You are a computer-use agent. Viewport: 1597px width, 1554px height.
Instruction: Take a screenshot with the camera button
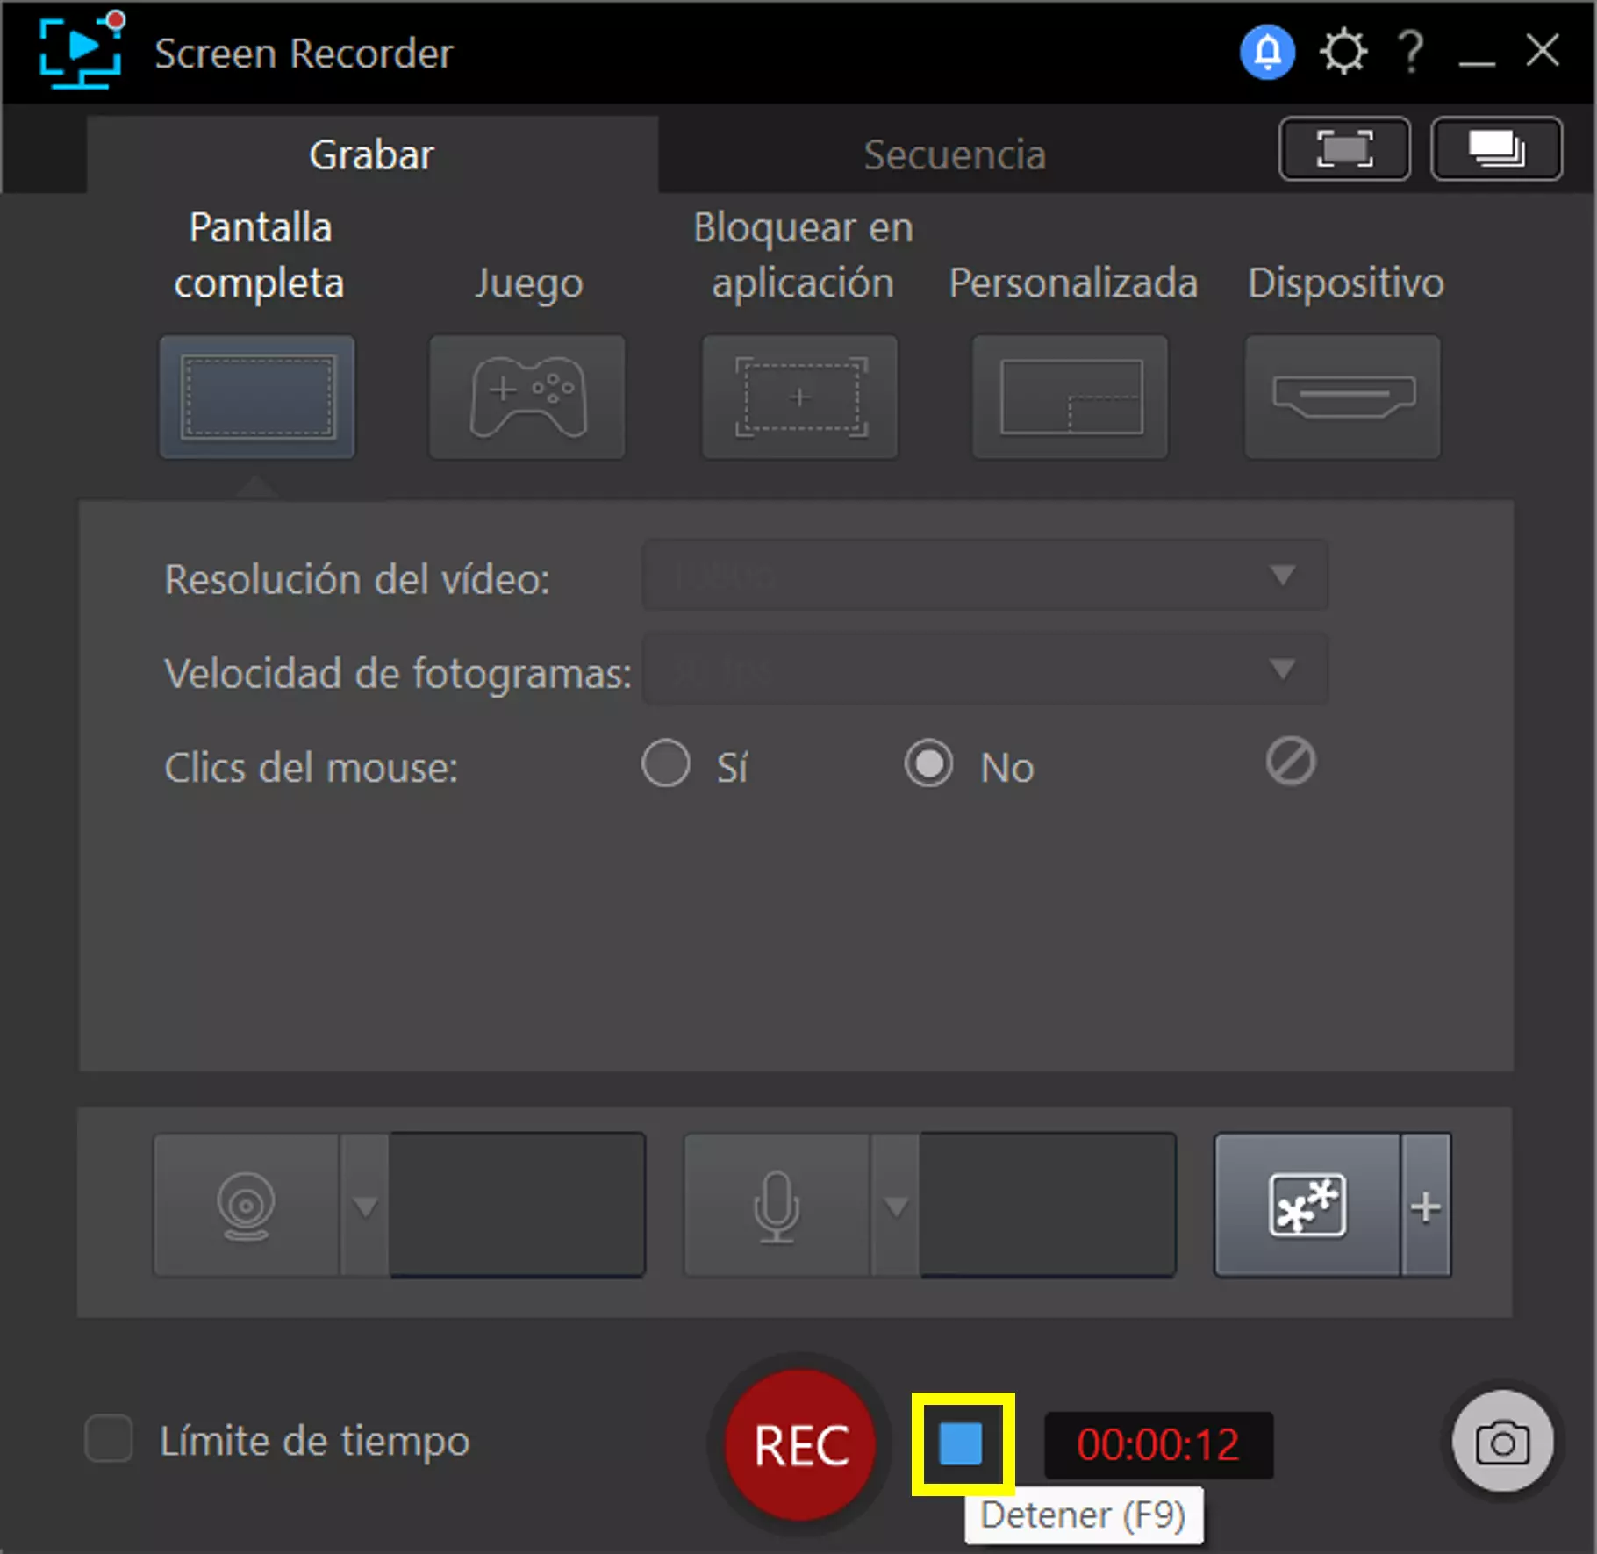[1502, 1441]
